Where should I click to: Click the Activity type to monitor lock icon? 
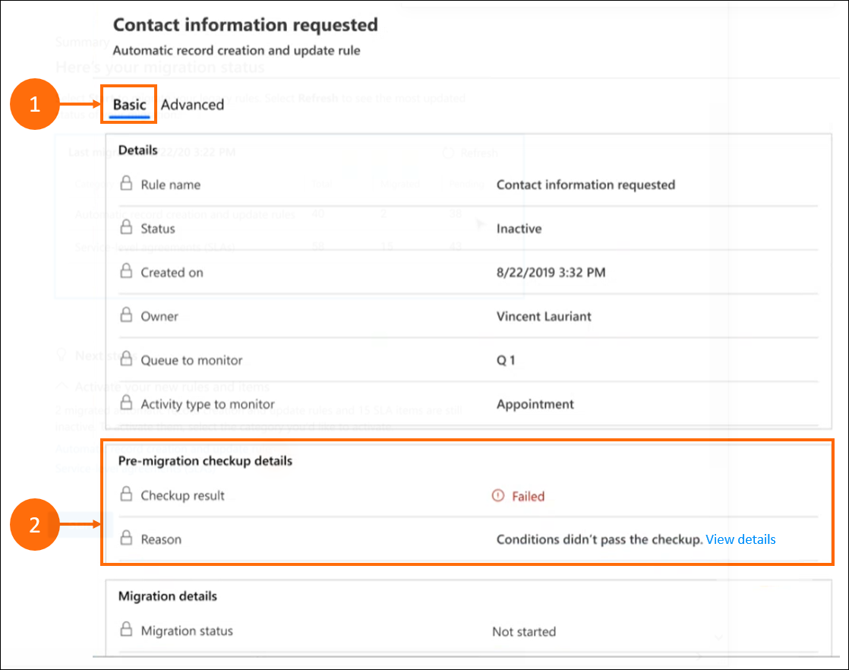coord(127,404)
